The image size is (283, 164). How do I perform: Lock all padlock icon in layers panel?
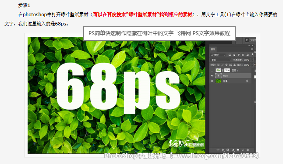(x=234, y=65)
